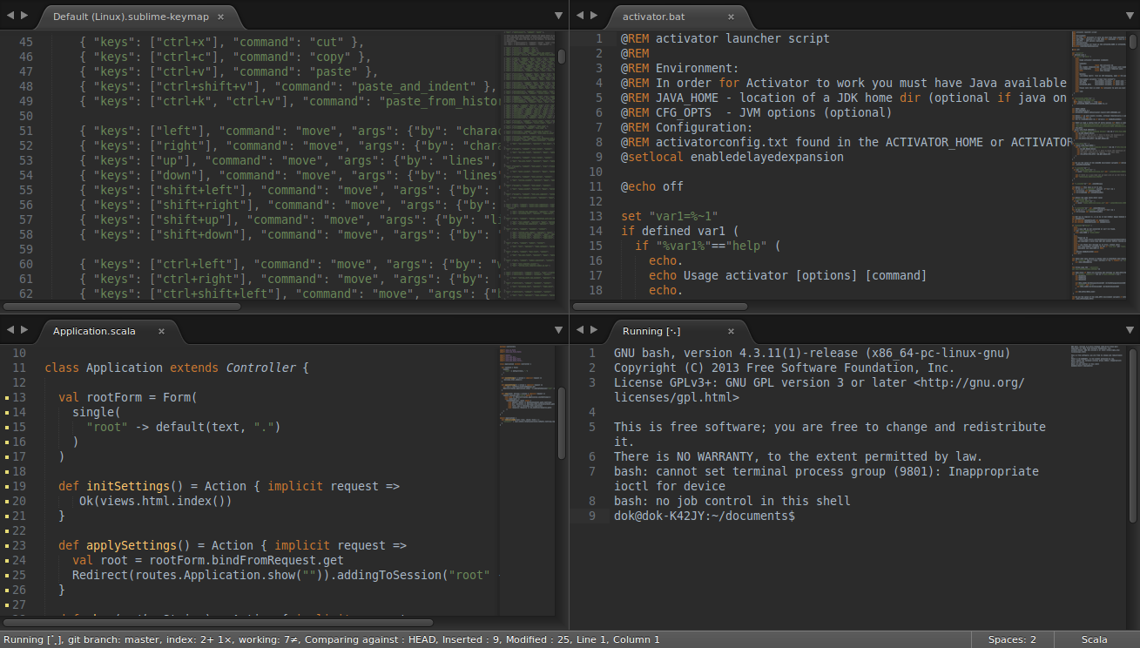
Task: Click Scala syntax selector in the status bar
Action: click(1094, 639)
